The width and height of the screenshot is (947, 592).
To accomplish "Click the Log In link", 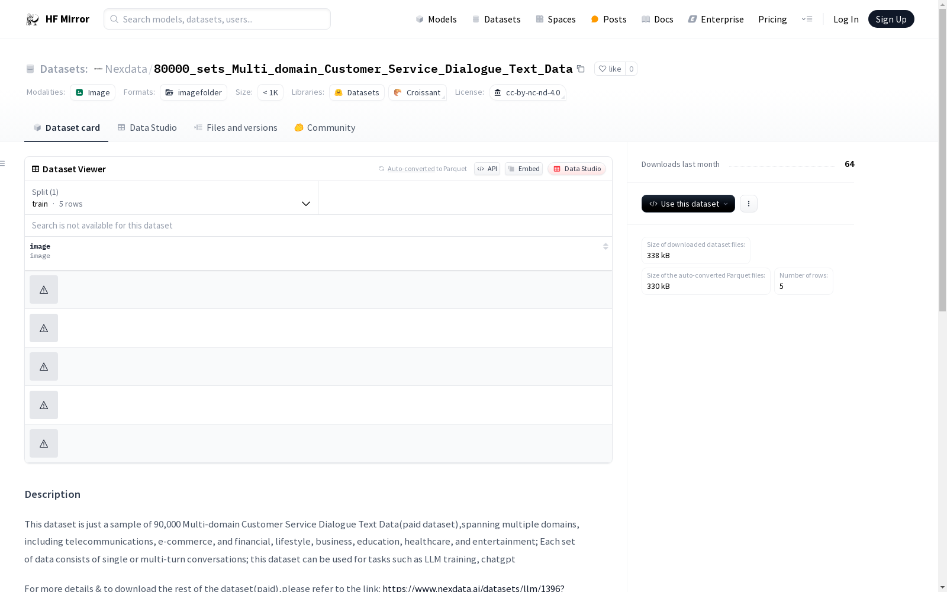I will coord(846,19).
